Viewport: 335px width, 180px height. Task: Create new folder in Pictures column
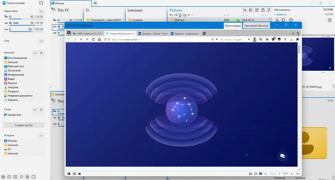tap(185, 15)
